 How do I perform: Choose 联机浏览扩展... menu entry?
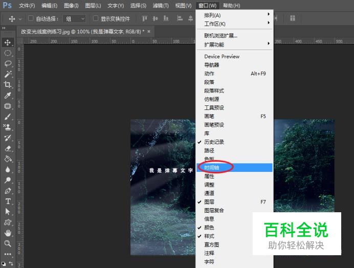coord(234,36)
